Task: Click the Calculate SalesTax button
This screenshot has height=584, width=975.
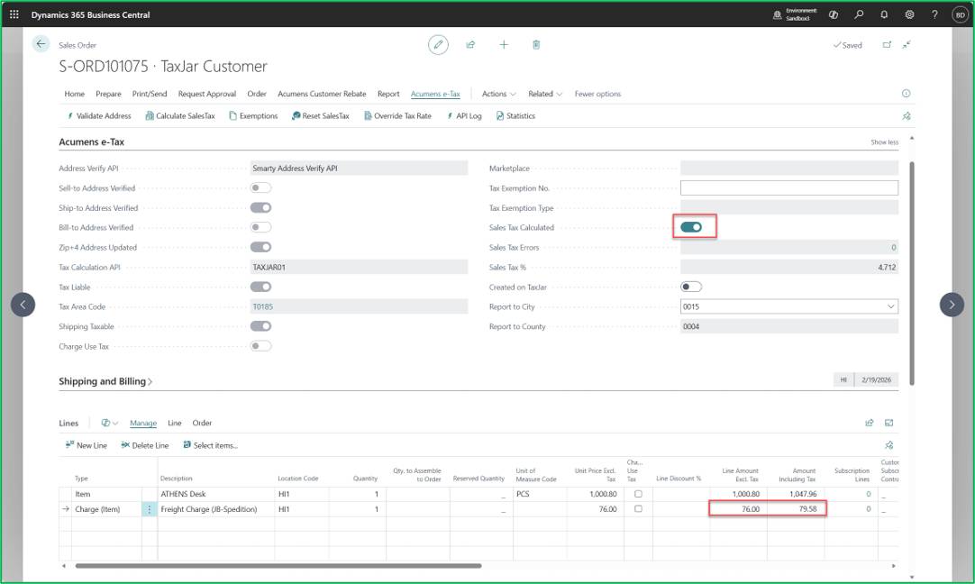Action: coord(180,115)
